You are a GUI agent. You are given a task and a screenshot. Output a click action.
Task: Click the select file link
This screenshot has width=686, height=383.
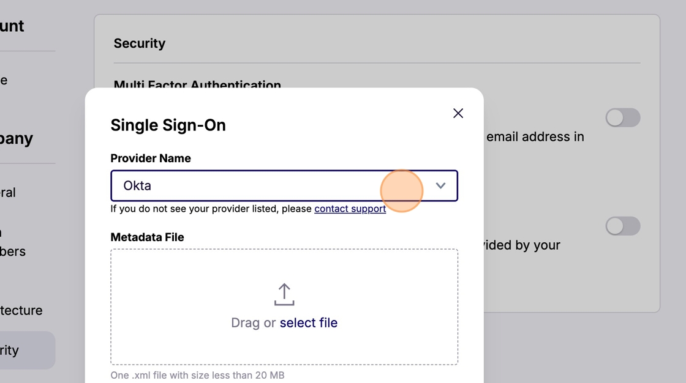pos(308,322)
